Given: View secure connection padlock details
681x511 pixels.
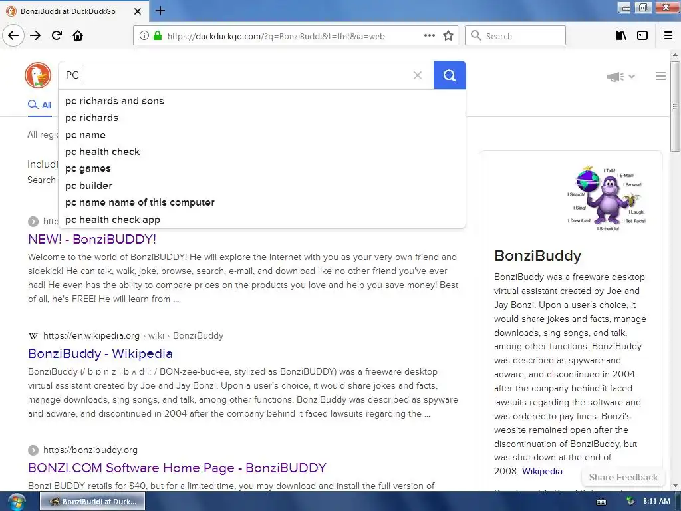Looking at the screenshot, I should tap(158, 36).
